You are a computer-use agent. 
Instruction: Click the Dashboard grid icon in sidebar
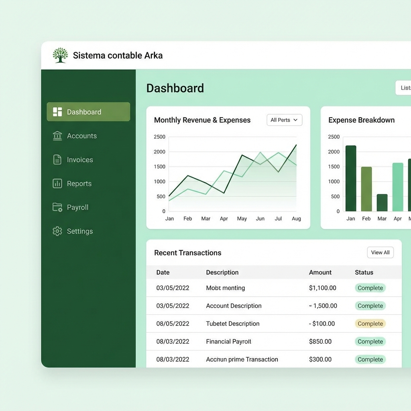57,112
